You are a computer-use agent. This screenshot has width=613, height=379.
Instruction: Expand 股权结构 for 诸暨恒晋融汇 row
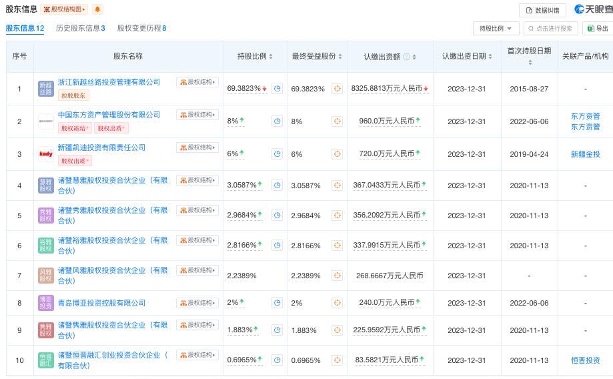coord(197,355)
